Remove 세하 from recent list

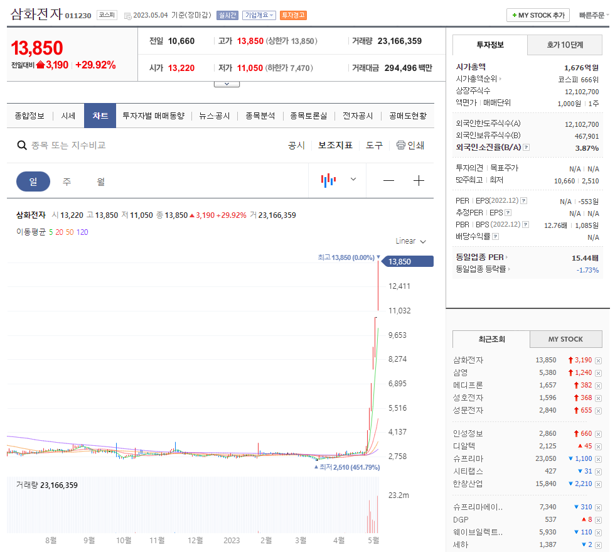[x=598, y=545]
